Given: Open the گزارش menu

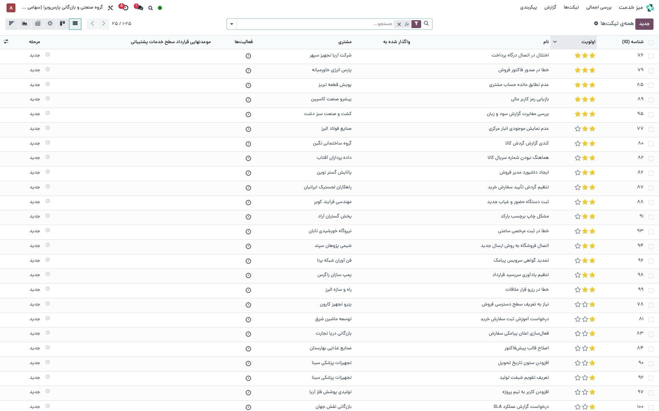Looking at the screenshot, I should [550, 7].
